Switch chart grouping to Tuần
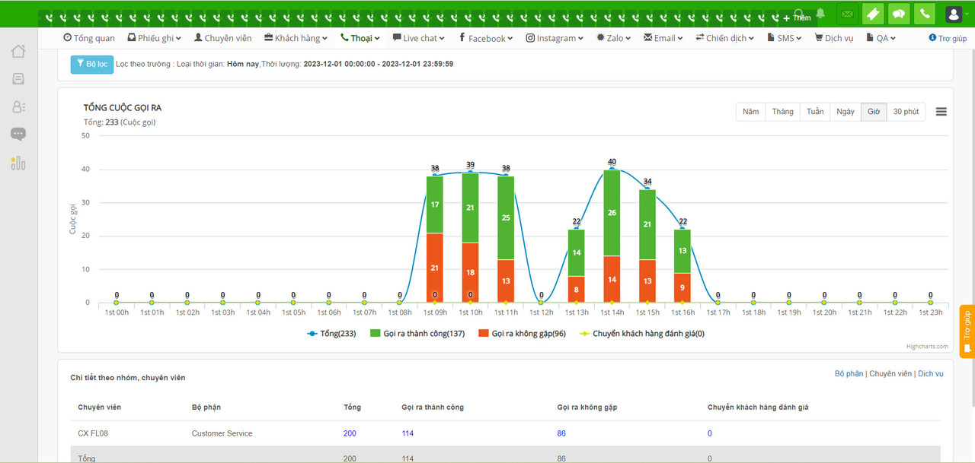This screenshot has width=975, height=463. (x=815, y=112)
